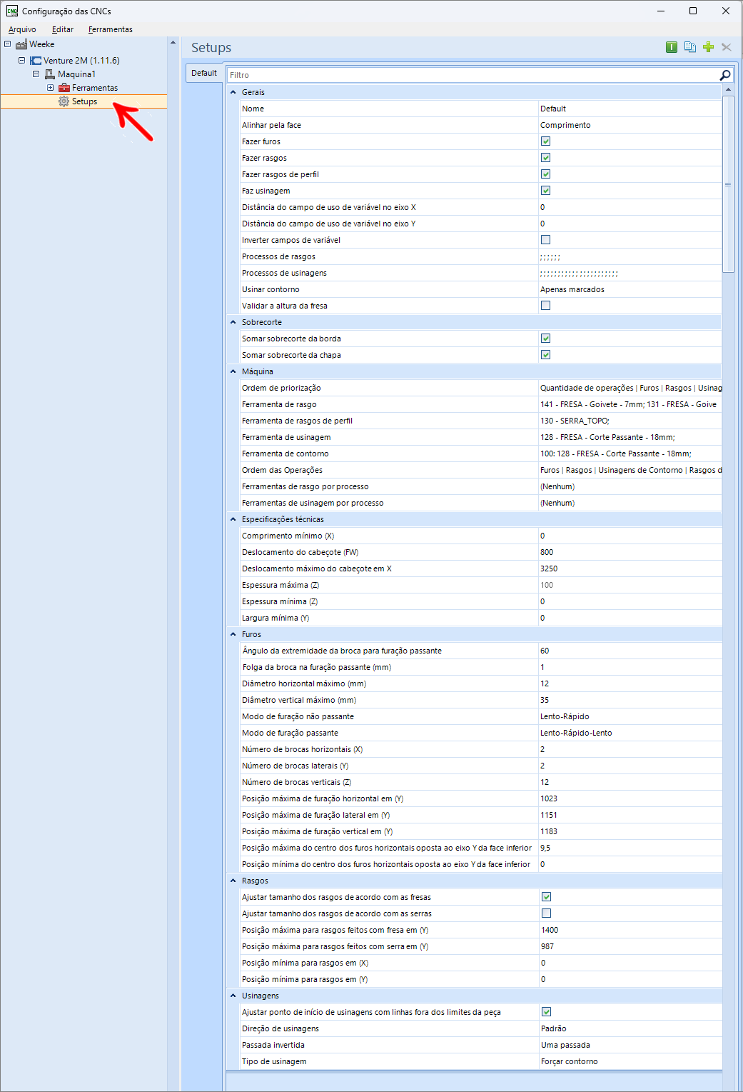Uncheck Fazer rasgos option
Image resolution: width=743 pixels, height=1092 pixels.
point(546,158)
